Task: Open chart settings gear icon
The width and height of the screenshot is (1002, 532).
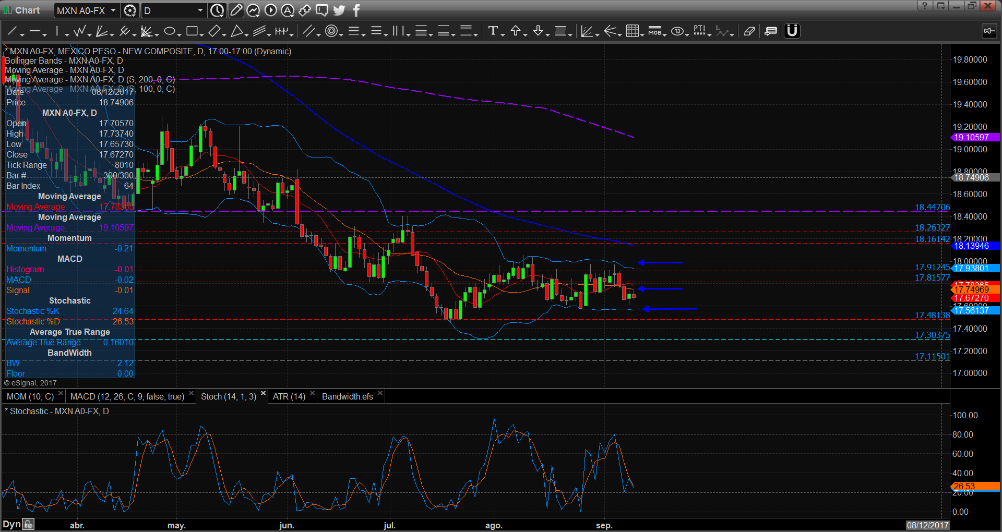Action: [x=130, y=10]
